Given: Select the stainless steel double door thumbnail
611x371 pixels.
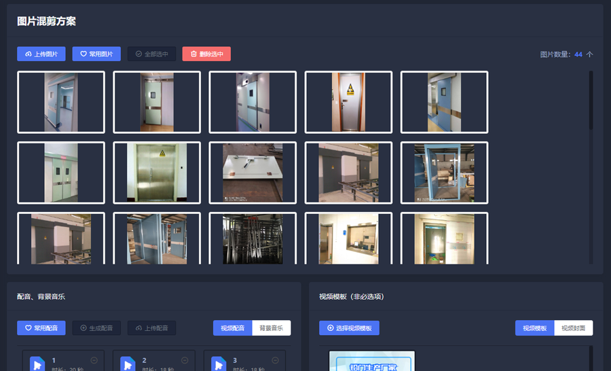Looking at the screenshot, I should click(157, 173).
